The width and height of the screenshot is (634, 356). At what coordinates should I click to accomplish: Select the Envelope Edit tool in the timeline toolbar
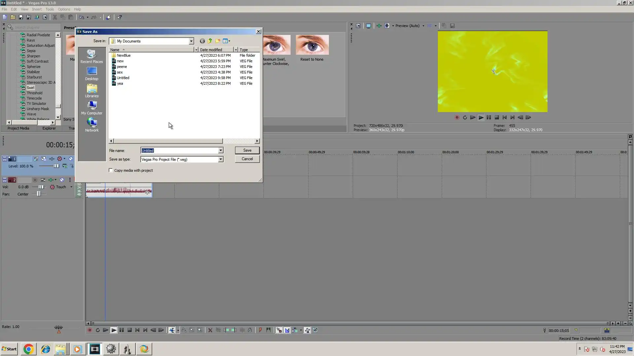tap(184, 330)
